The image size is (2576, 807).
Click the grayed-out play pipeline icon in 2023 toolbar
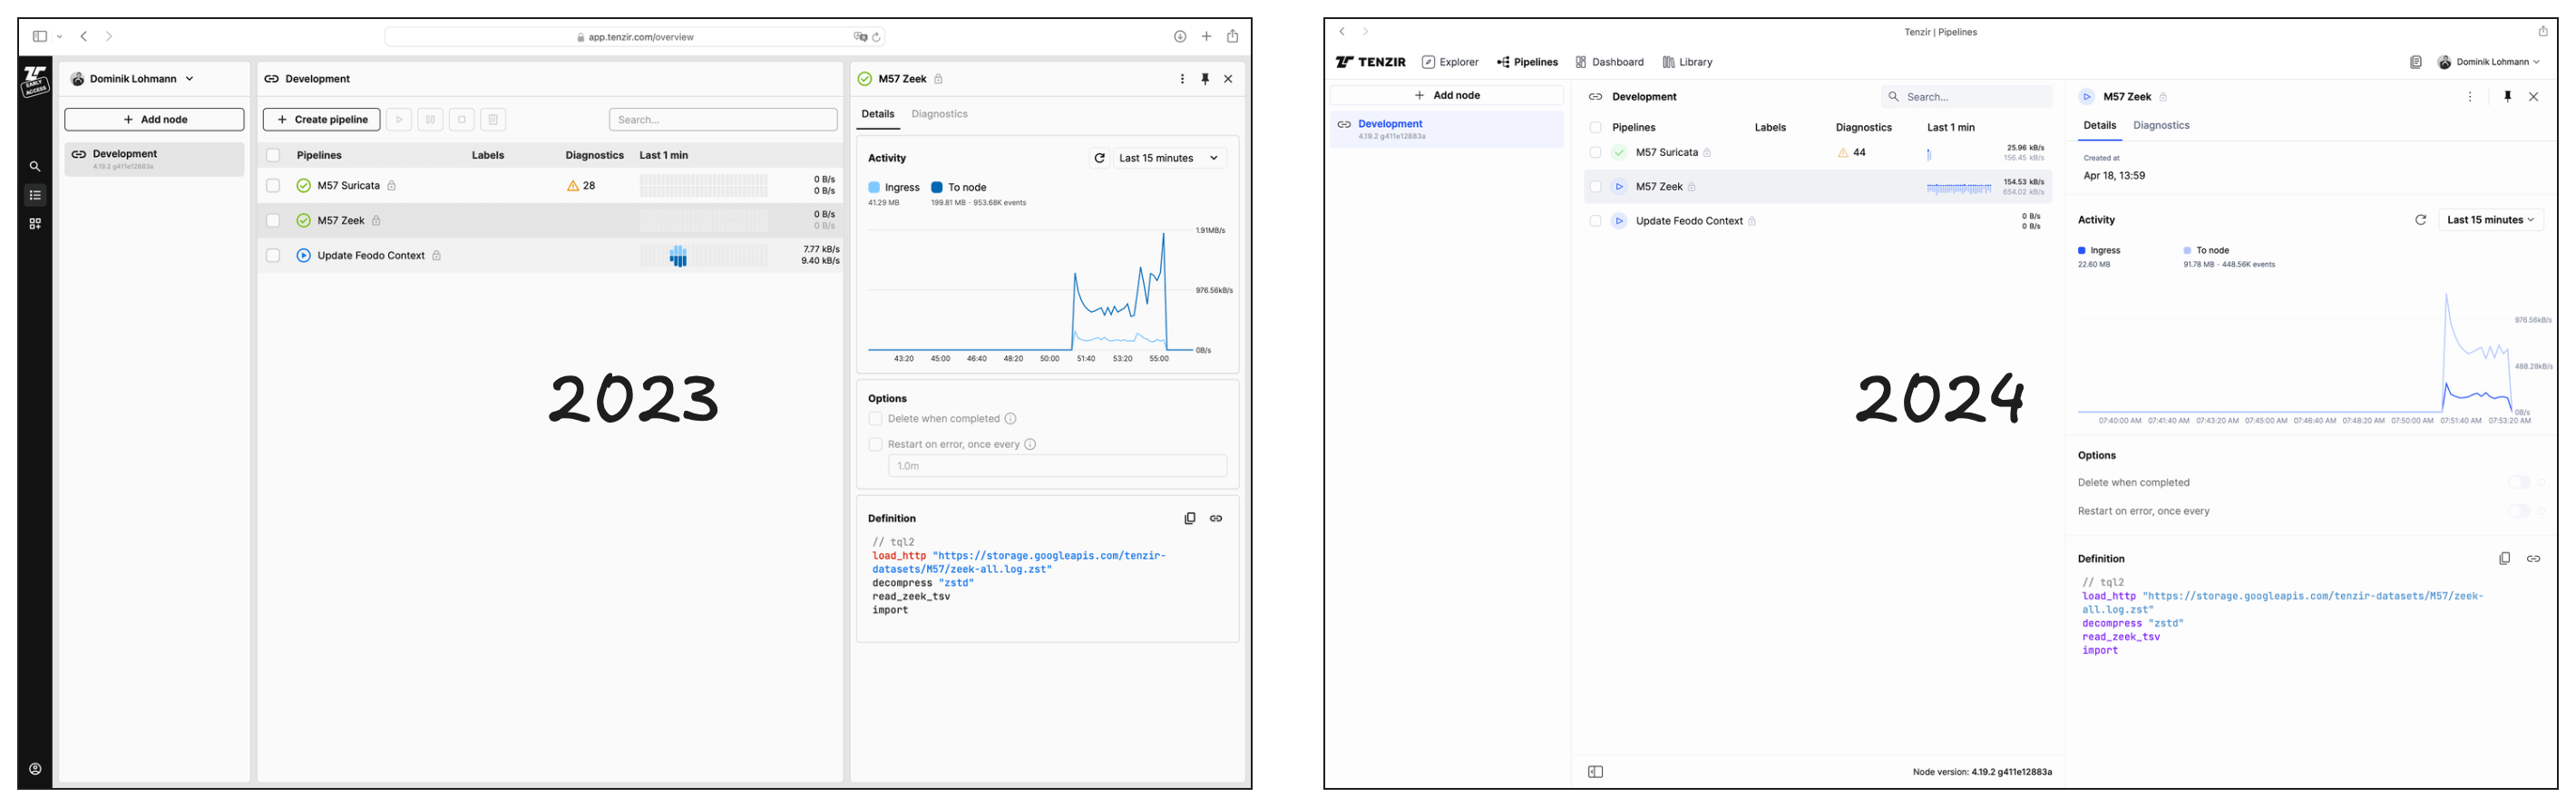[x=399, y=120]
